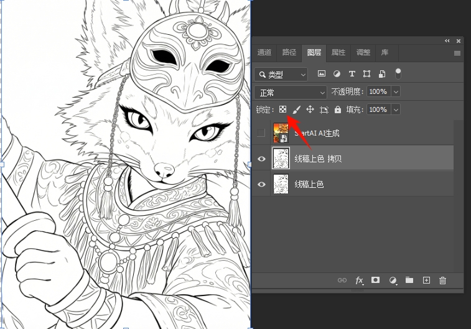
Task: Create a new layer
Action: 426,280
